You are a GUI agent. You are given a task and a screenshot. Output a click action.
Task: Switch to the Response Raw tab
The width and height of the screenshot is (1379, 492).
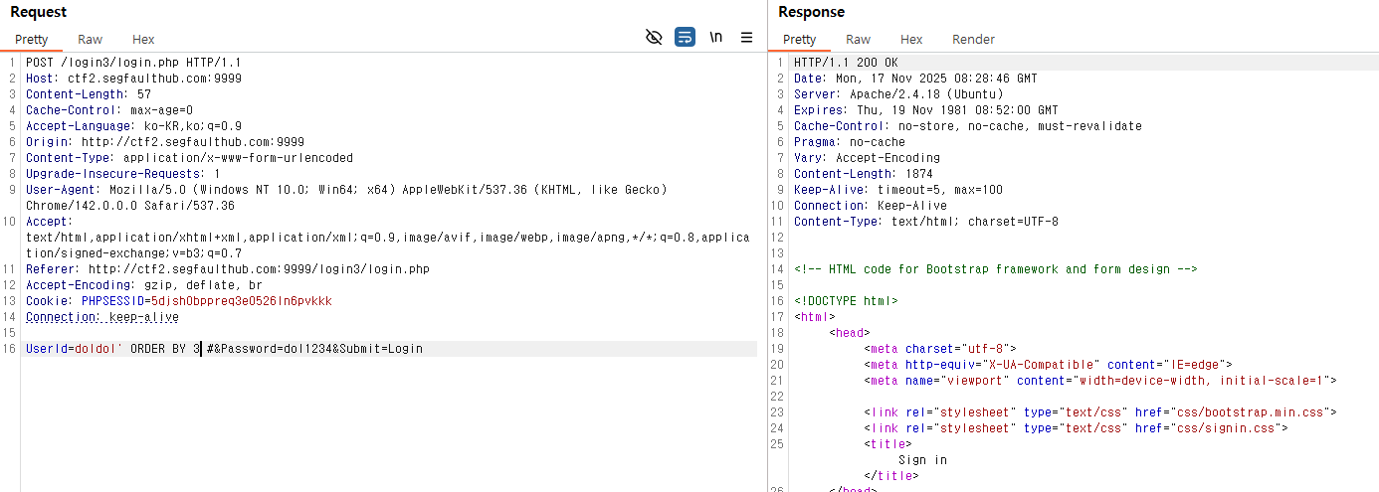858,40
